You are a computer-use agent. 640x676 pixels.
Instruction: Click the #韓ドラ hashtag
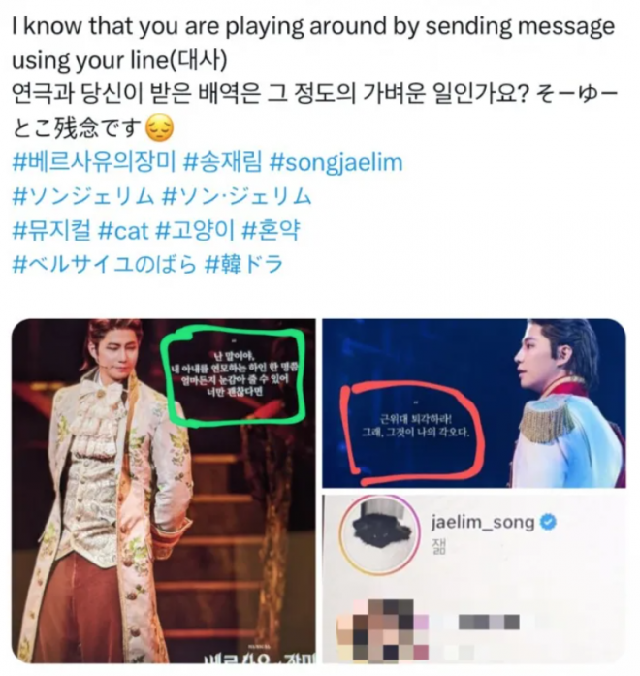click(243, 264)
